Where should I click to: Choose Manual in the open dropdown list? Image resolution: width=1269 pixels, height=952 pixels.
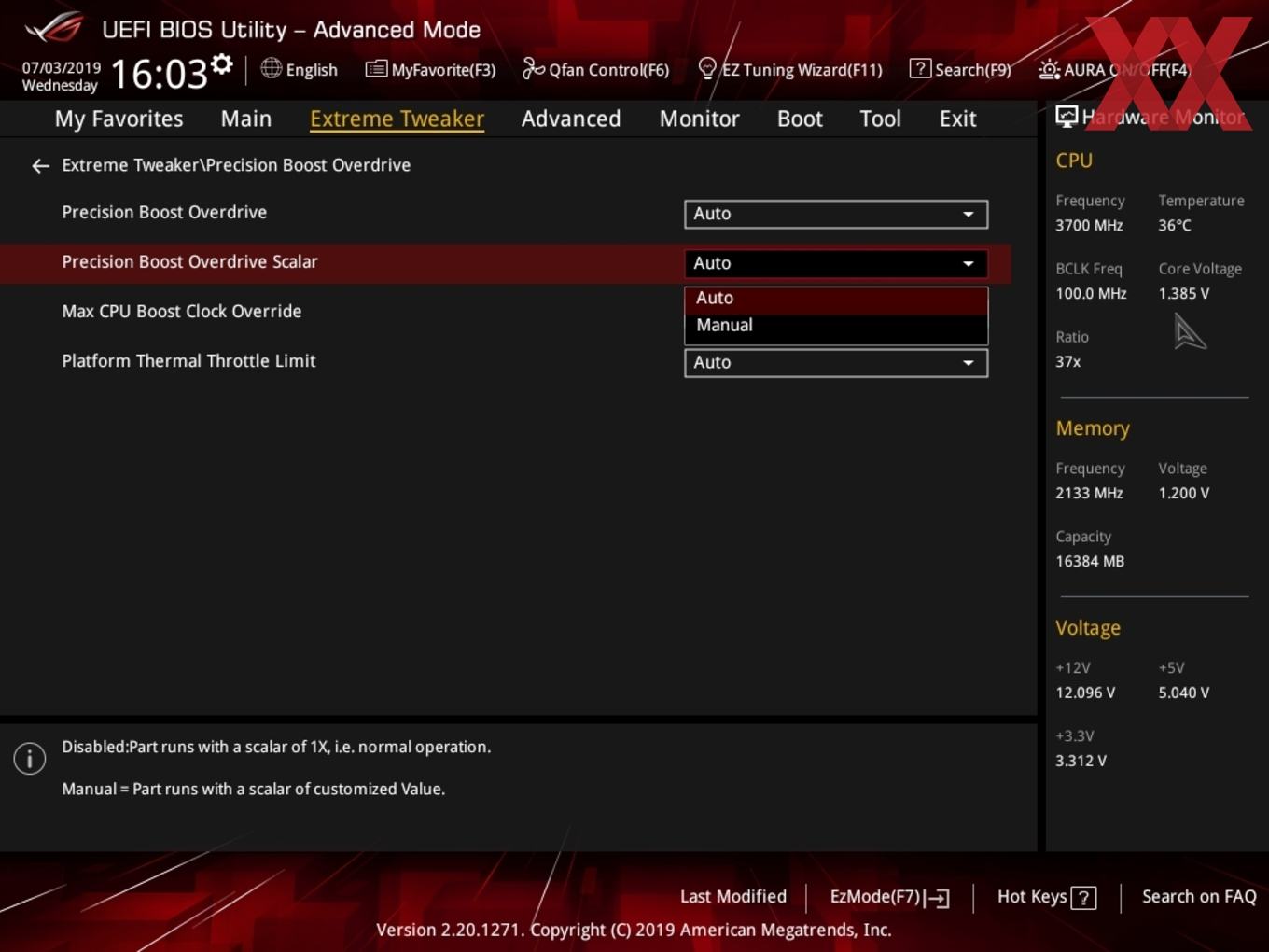(836, 326)
